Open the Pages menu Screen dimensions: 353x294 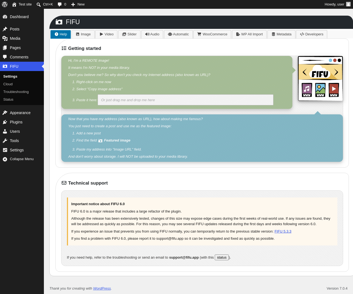coord(22,48)
